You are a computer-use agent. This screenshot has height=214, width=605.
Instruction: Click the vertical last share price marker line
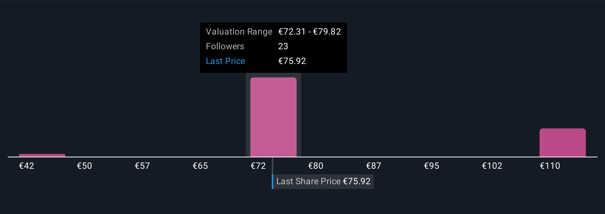pyautogui.click(x=273, y=165)
